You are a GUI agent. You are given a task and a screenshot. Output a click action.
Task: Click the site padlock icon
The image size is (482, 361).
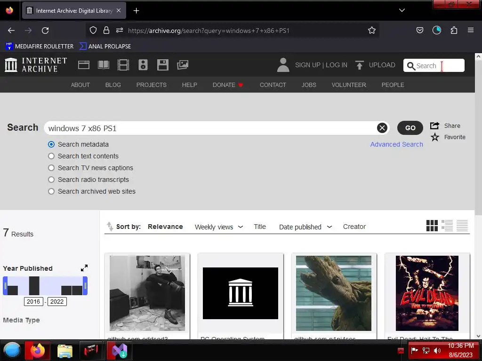click(x=106, y=30)
